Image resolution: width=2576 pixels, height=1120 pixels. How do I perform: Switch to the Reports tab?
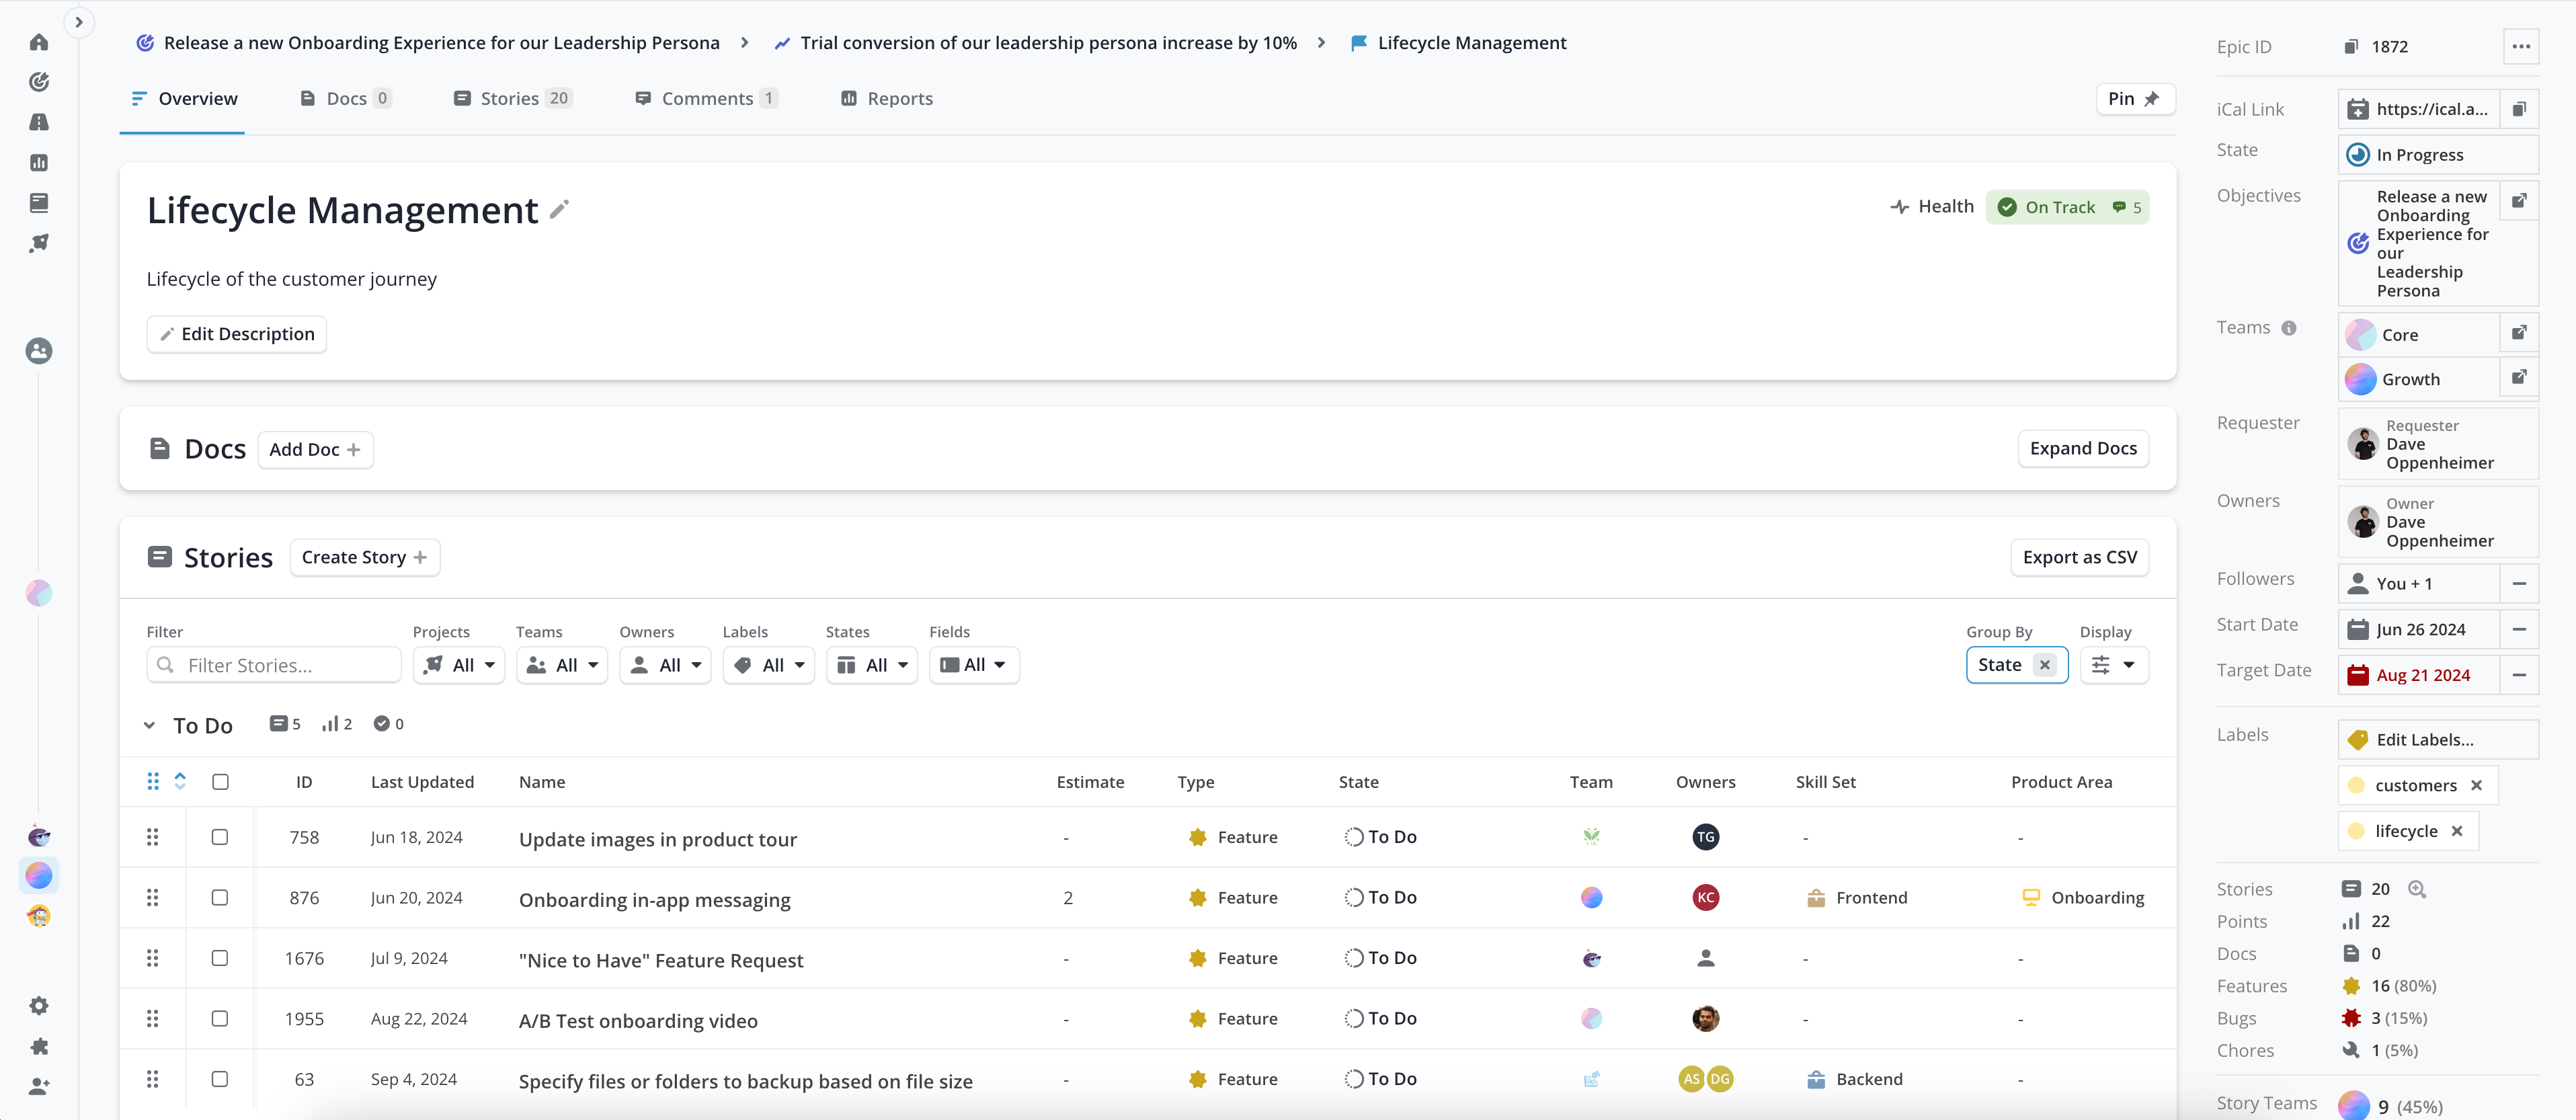coord(887,98)
